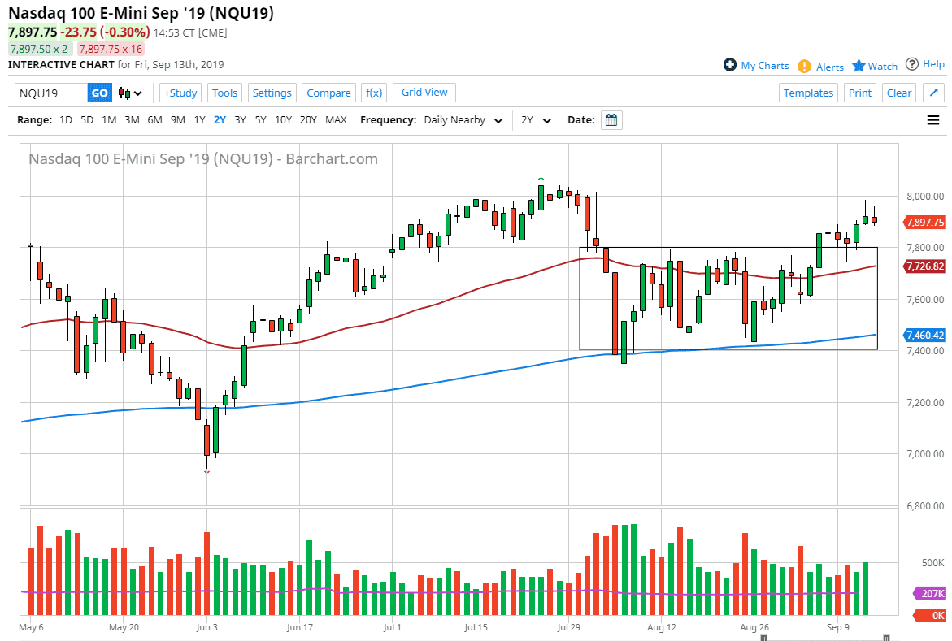Open the hamburger menu above the chart
The width and height of the screenshot is (952, 641).
click(x=933, y=119)
